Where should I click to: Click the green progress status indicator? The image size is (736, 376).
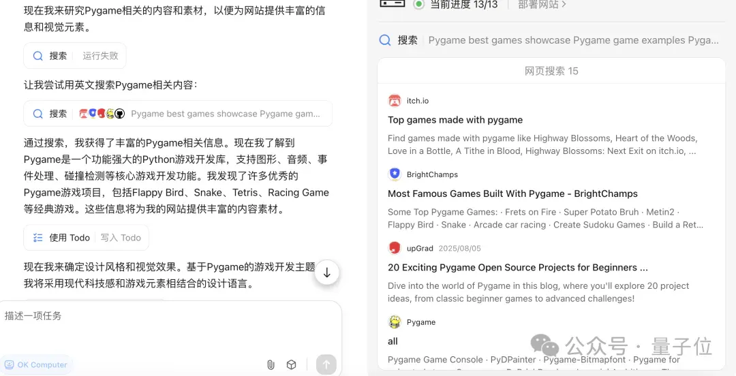pyautogui.click(x=418, y=5)
